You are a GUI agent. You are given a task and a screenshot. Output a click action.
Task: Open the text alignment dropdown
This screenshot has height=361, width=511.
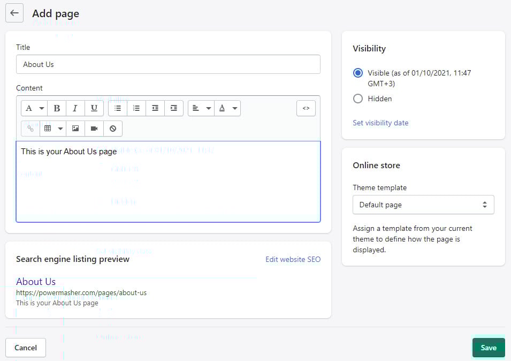coord(201,108)
